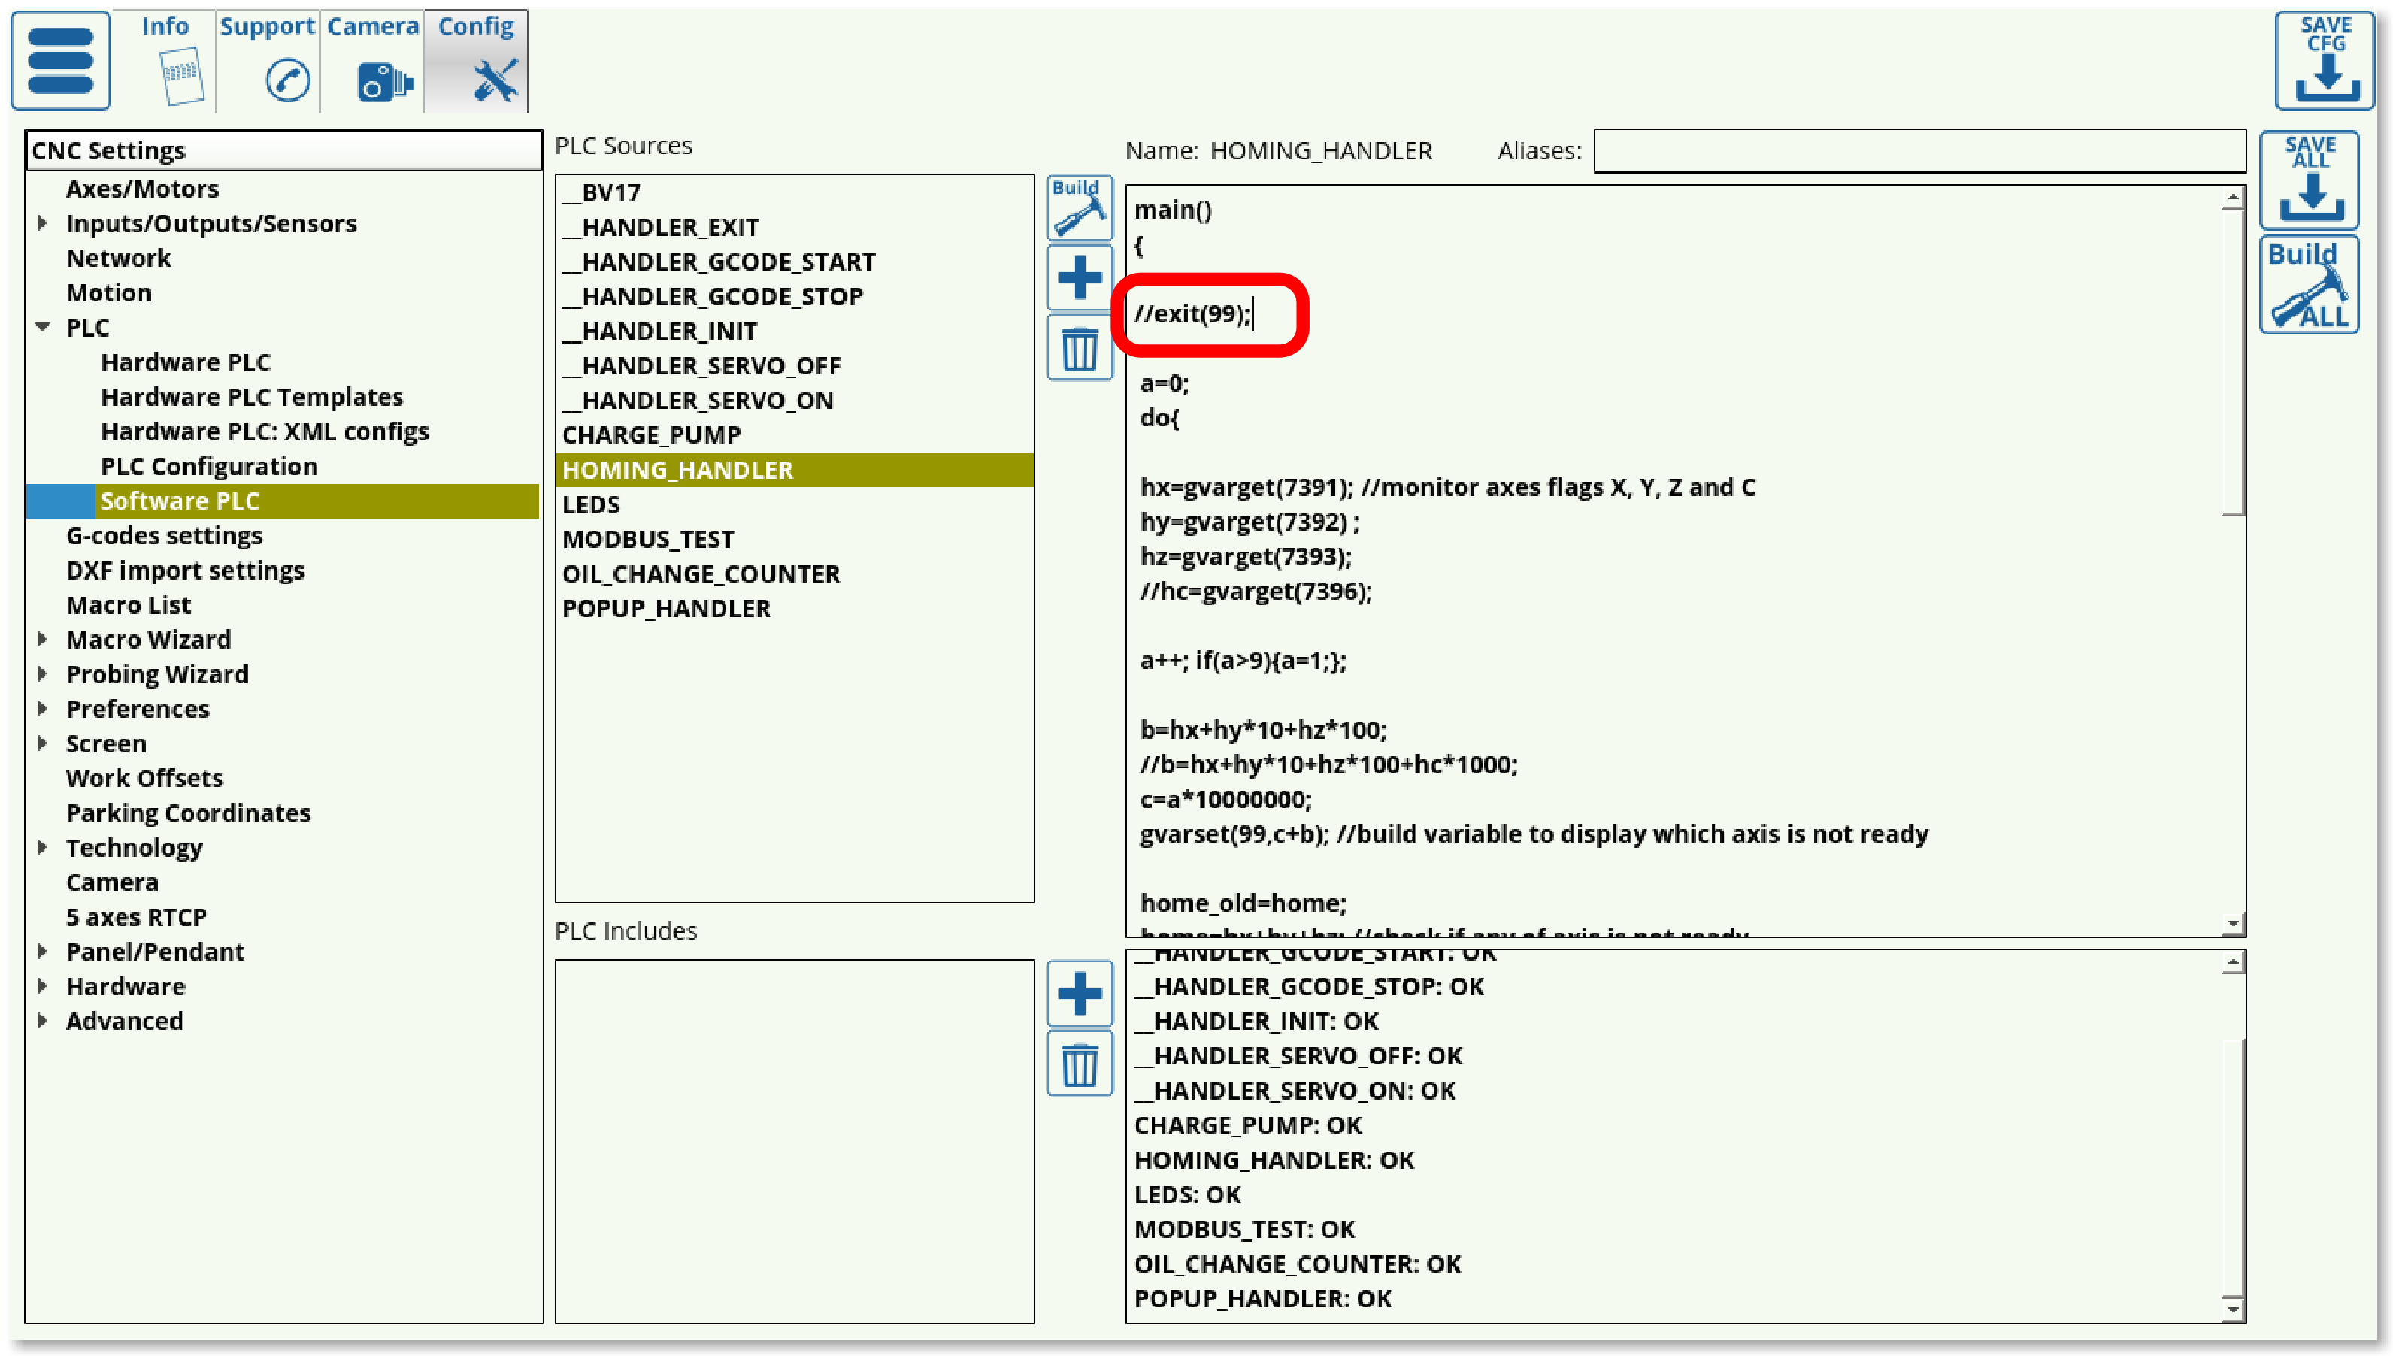2393x1356 pixels.
Task: Add a new PLC source with plus icon
Action: click(1079, 277)
